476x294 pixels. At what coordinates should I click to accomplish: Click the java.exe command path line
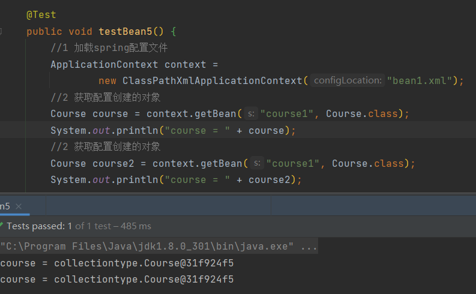tap(150, 247)
